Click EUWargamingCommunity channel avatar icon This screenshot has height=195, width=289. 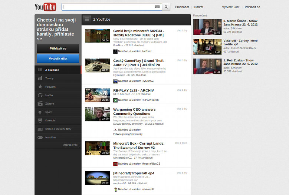tap(115, 130)
